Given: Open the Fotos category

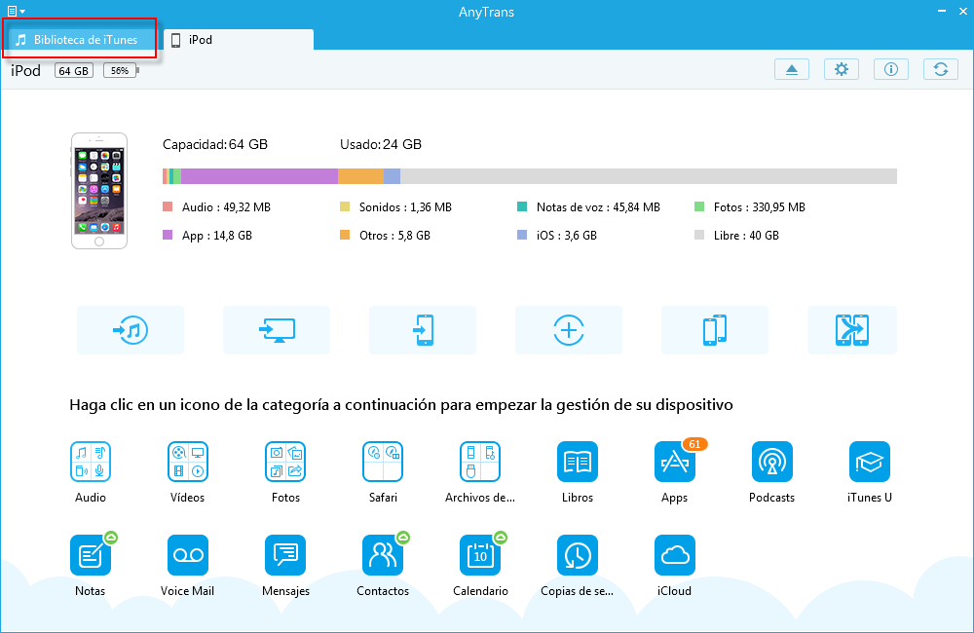Looking at the screenshot, I should pyautogui.click(x=285, y=462).
